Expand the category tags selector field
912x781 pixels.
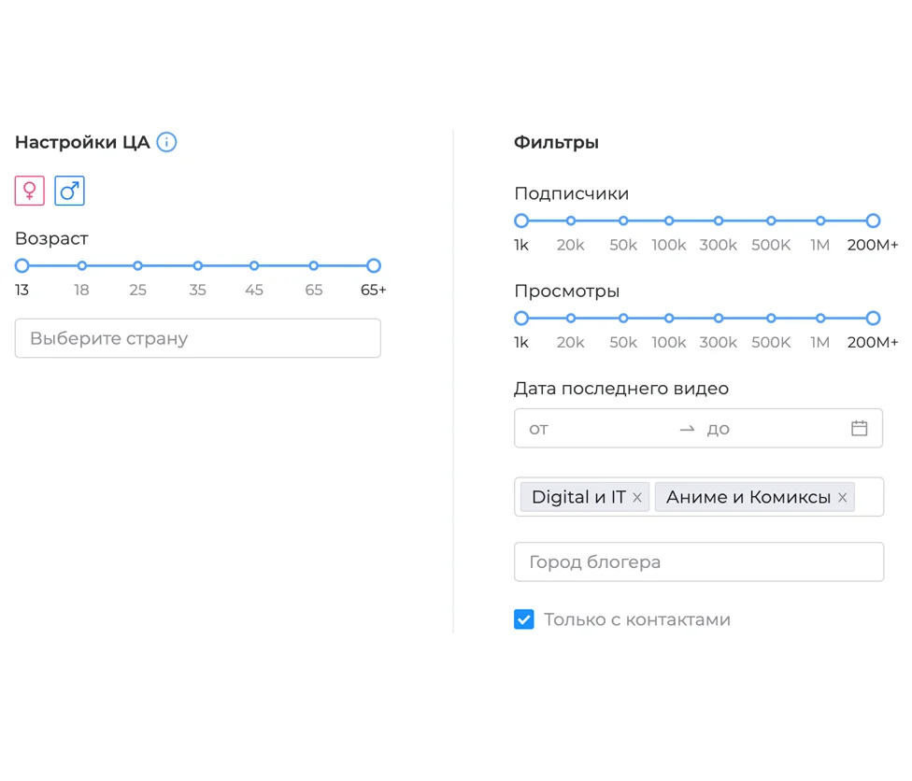tap(868, 498)
